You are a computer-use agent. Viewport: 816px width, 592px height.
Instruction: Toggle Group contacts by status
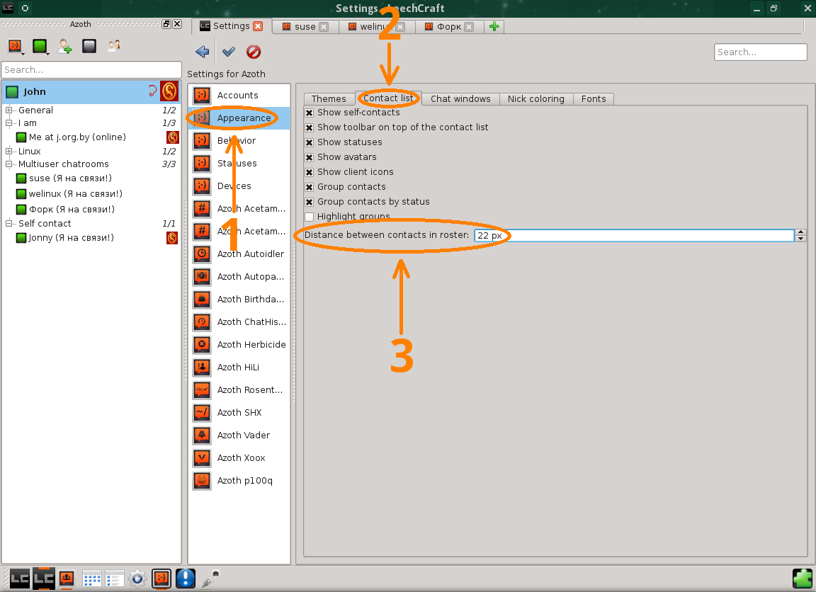[309, 202]
